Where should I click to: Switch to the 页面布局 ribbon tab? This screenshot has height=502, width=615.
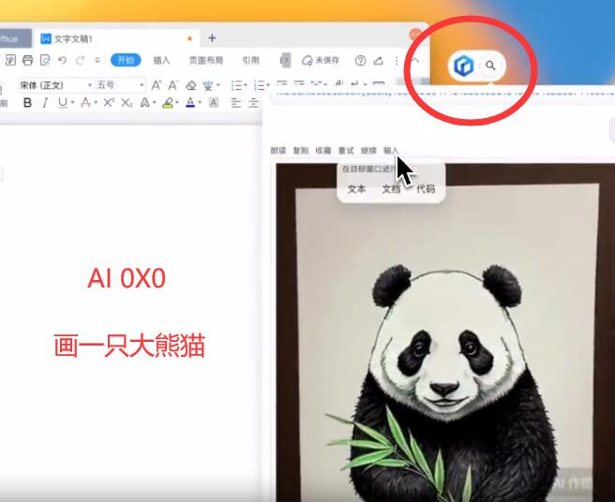pyautogui.click(x=206, y=60)
